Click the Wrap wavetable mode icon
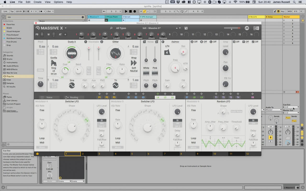Screen dimensions: 306x191 tap(134, 63)
